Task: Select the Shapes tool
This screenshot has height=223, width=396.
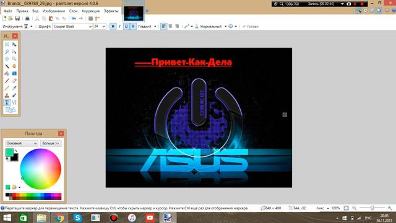Action: 11,110
